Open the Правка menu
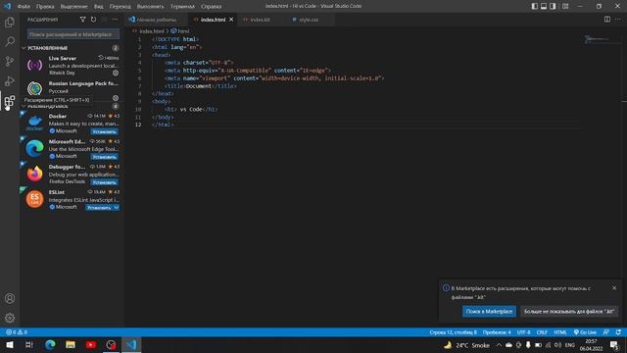 pyautogui.click(x=45, y=7)
